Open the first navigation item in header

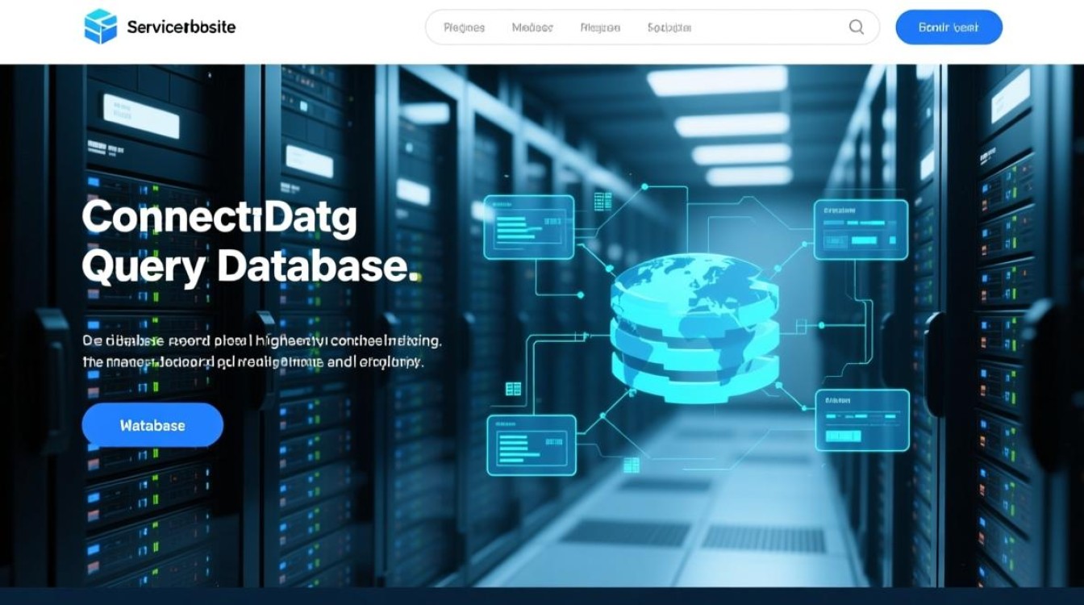[465, 27]
